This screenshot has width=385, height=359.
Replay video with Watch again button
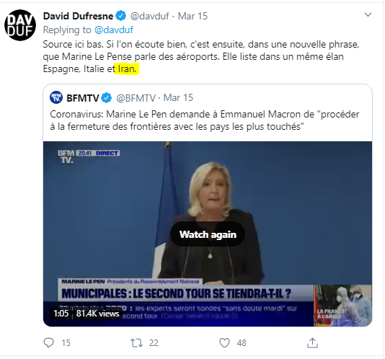pos(208,234)
